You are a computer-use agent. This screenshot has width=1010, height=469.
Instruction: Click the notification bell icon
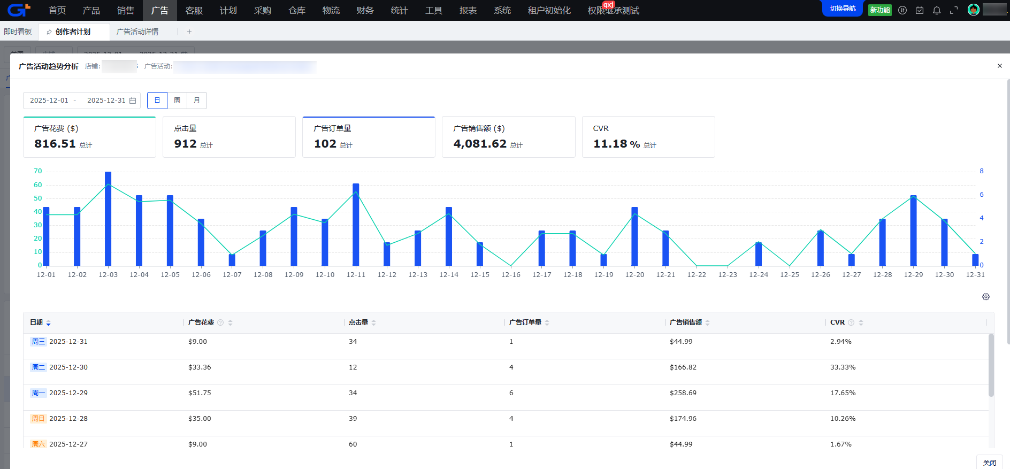click(937, 10)
